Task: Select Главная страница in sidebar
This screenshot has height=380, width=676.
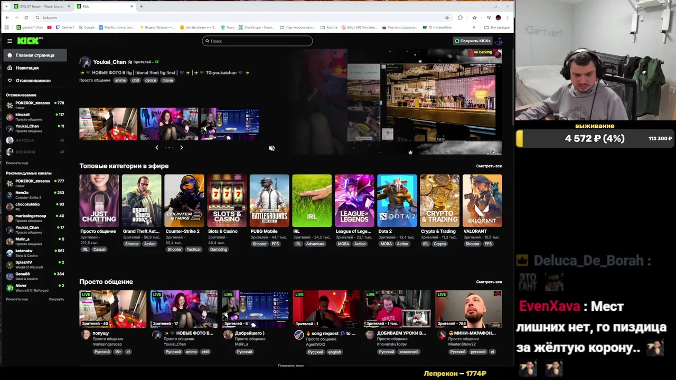Action: coord(35,55)
